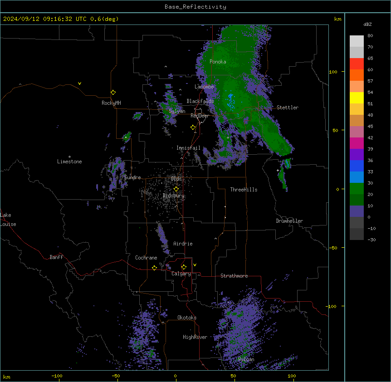Click the Limestone label
The height and width of the screenshot is (382, 391).
coord(69,162)
